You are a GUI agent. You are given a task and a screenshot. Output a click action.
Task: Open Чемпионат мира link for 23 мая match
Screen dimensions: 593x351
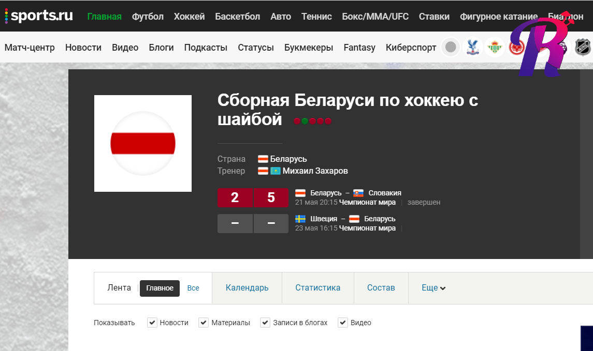tap(367, 228)
